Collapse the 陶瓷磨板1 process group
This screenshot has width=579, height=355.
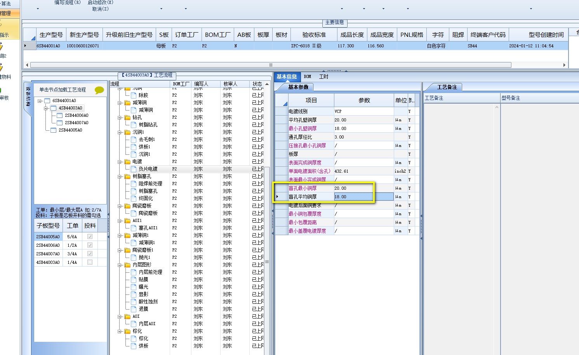[120, 250]
